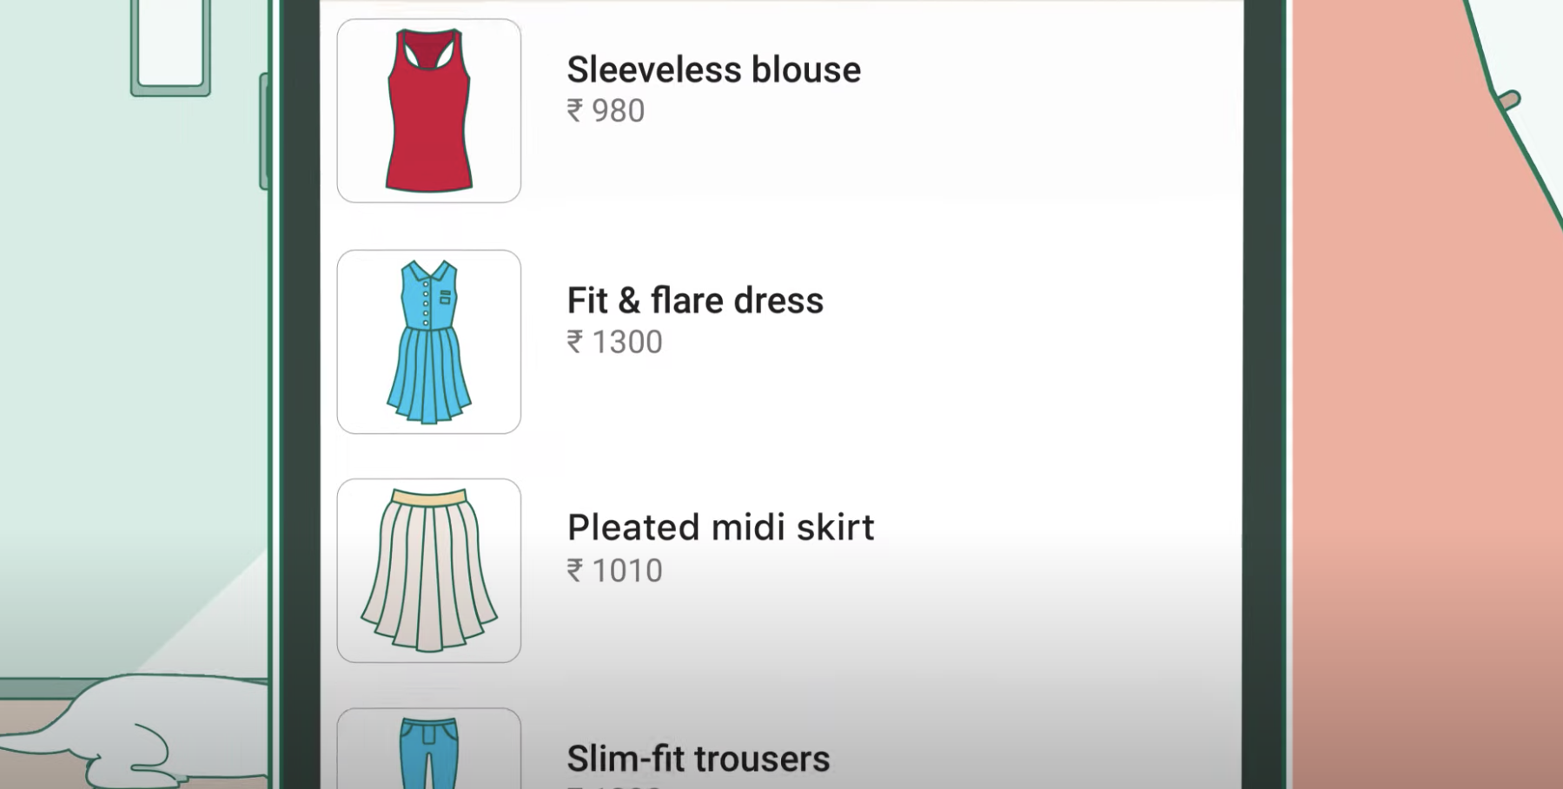Screen dimensions: 1563x789
Task: Select the 1010 price of the skirt
Action: pyautogui.click(x=626, y=570)
